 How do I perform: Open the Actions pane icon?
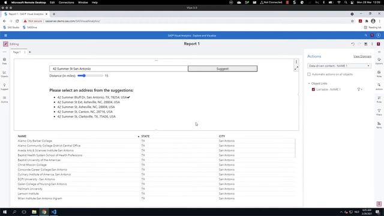[379, 86]
